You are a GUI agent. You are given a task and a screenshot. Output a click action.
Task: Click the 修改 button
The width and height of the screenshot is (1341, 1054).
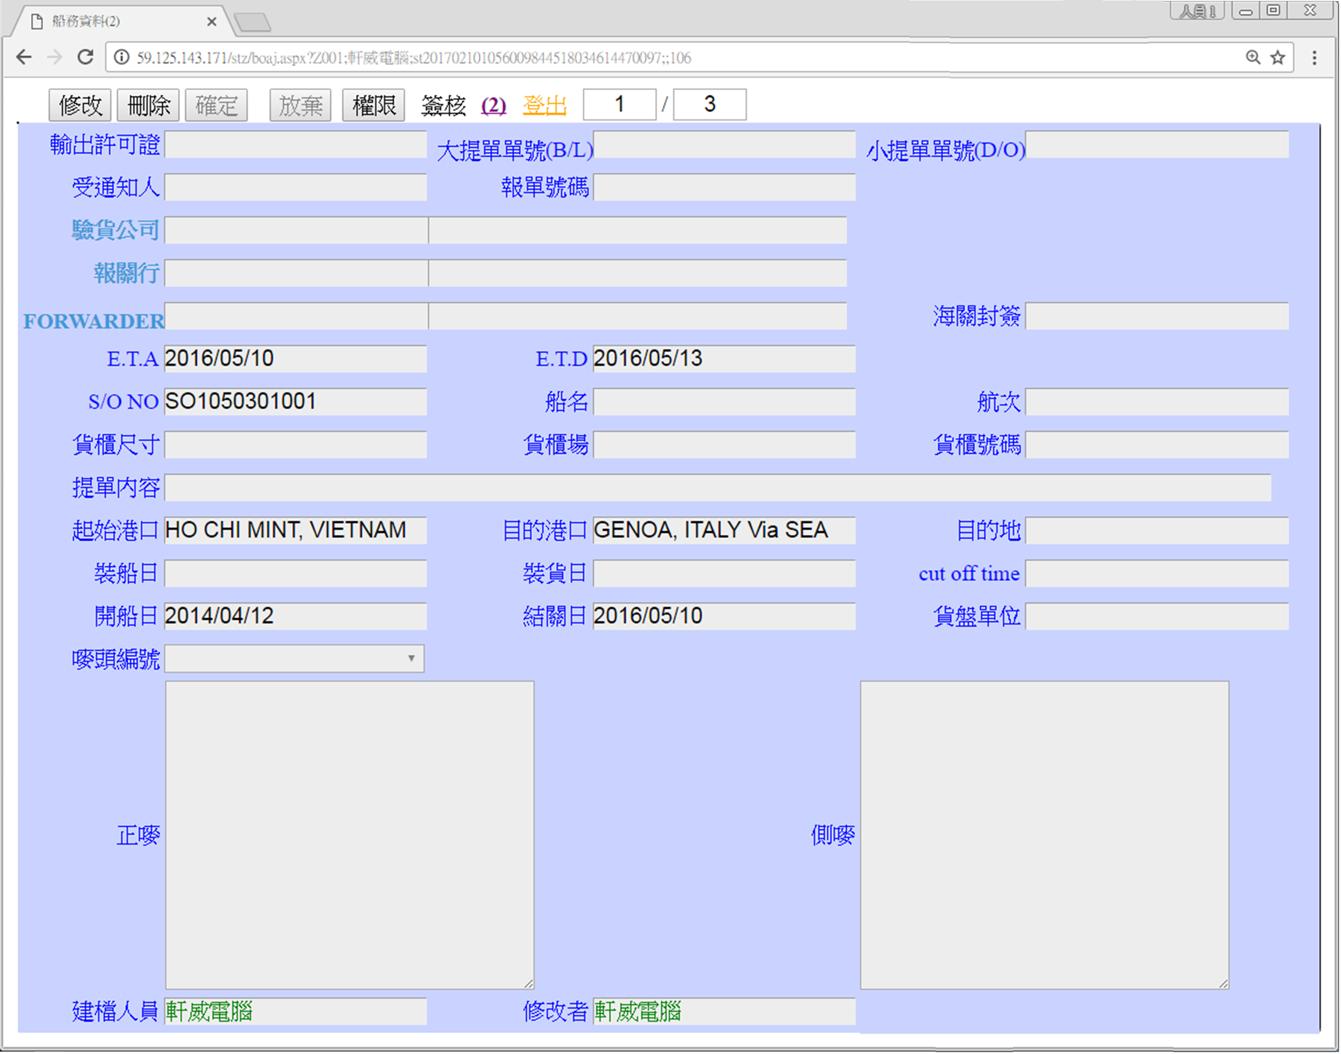(80, 105)
